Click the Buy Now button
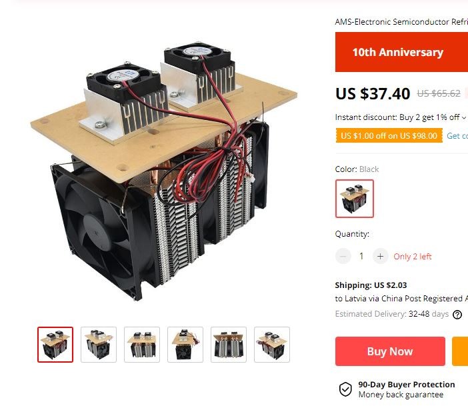 tap(390, 351)
